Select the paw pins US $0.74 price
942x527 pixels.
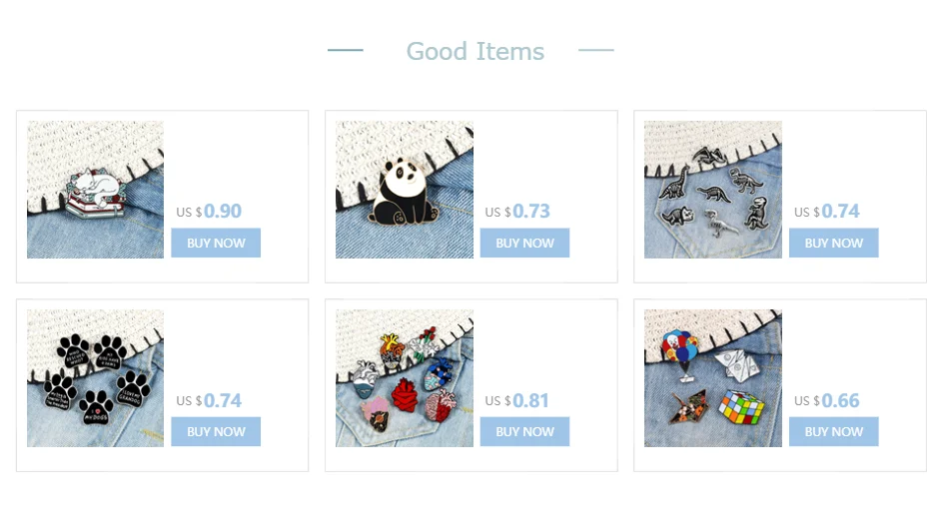(209, 400)
